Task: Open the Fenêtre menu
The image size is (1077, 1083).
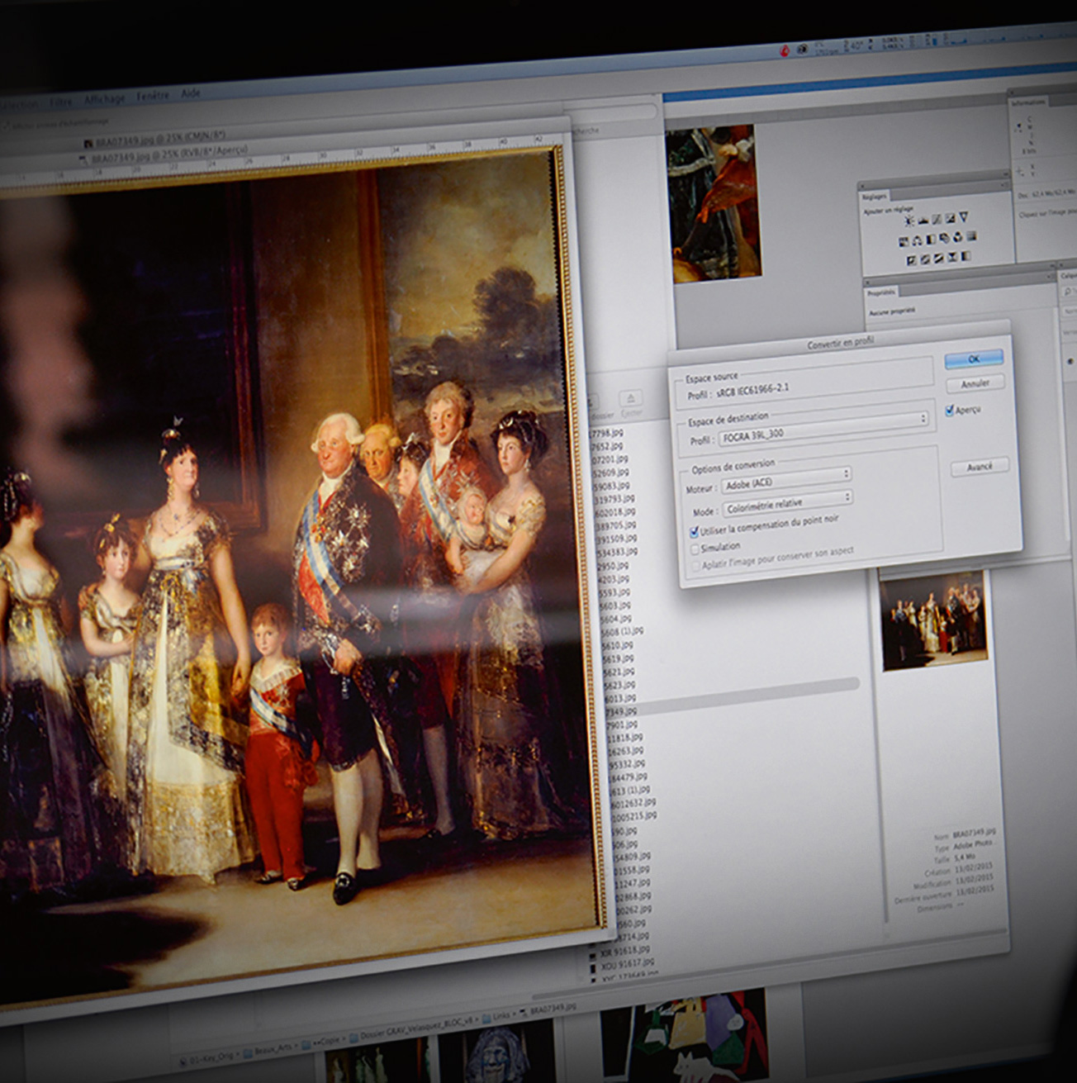Action: pos(152,97)
